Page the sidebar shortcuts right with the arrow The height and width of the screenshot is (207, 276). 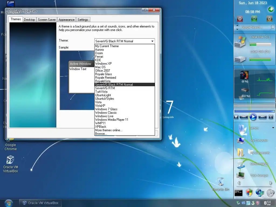[x=271, y=183]
